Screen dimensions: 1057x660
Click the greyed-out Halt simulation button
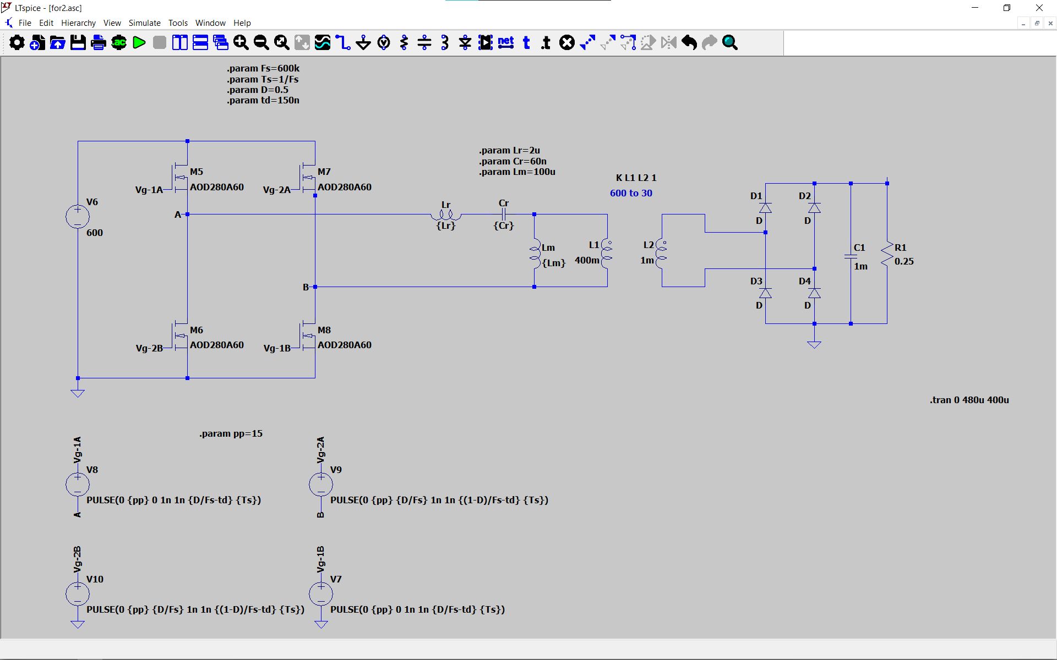pyautogui.click(x=160, y=42)
